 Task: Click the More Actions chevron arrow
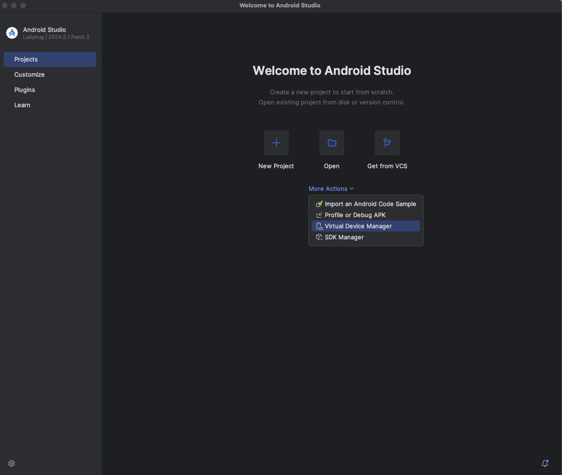pyautogui.click(x=352, y=189)
